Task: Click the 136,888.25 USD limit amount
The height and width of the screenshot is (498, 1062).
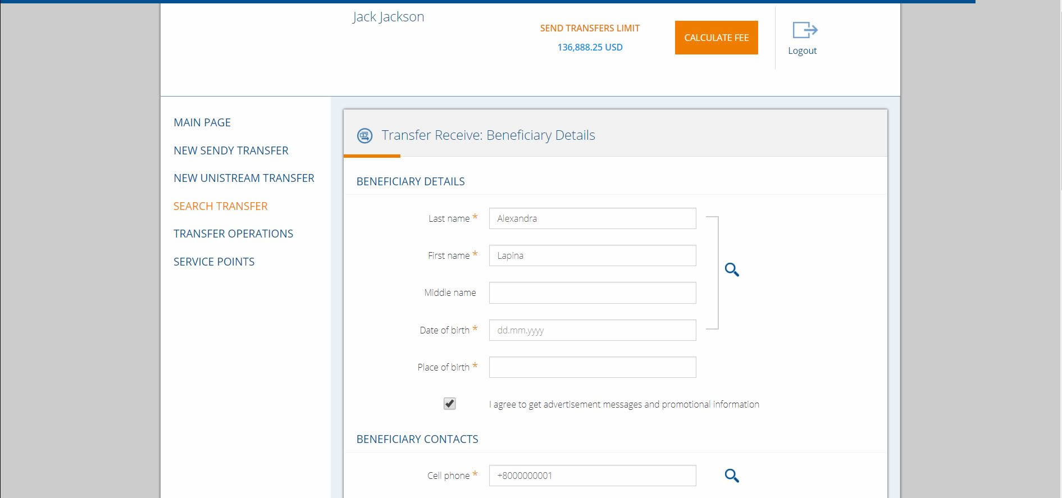Action: point(590,47)
